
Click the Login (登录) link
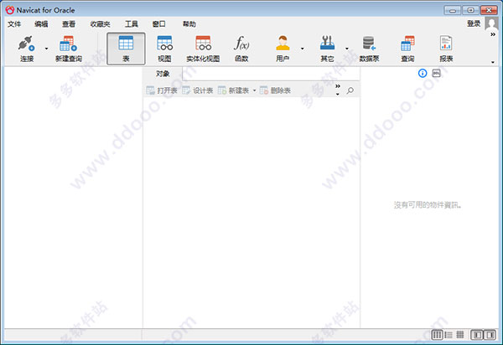coord(474,23)
